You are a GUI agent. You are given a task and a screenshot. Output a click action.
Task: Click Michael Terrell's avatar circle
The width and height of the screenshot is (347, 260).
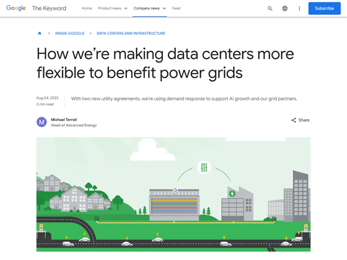pyautogui.click(x=42, y=122)
